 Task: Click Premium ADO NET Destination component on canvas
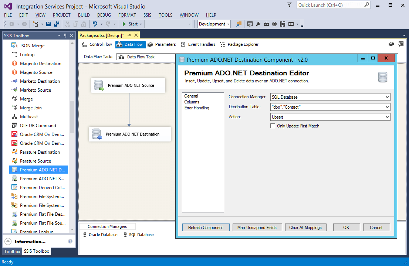(x=130, y=134)
